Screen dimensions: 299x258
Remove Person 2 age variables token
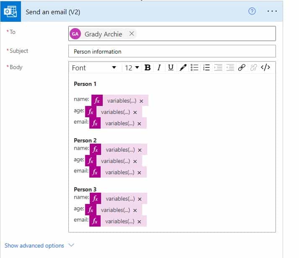(135, 162)
